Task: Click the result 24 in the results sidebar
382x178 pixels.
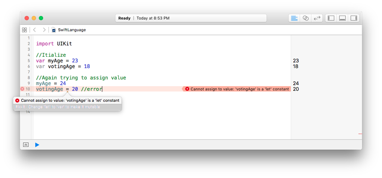Action: [296, 83]
